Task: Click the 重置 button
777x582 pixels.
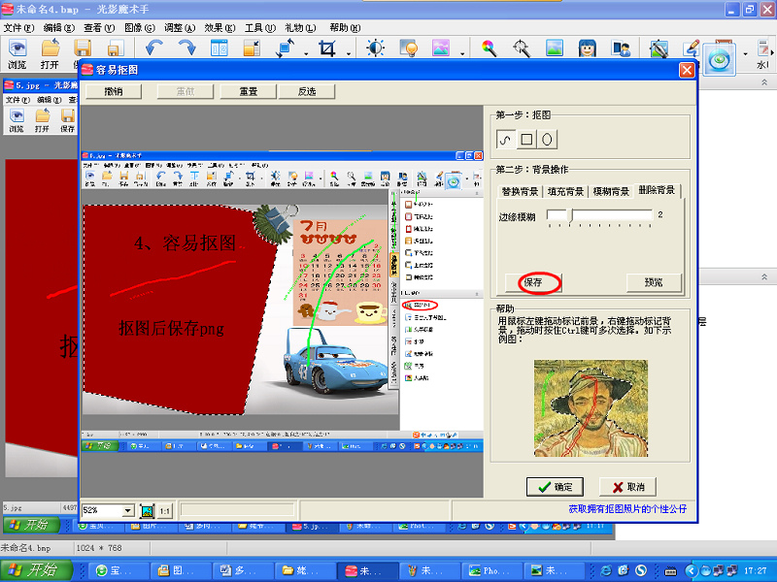Action: pyautogui.click(x=249, y=91)
